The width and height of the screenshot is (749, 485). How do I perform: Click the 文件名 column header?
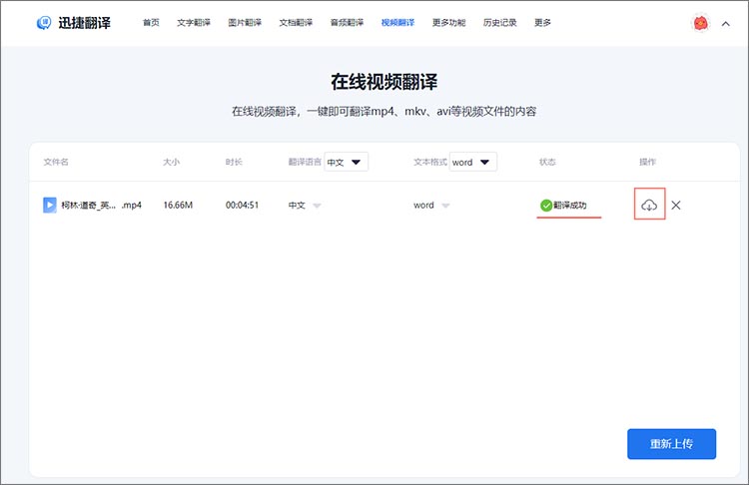(56, 162)
